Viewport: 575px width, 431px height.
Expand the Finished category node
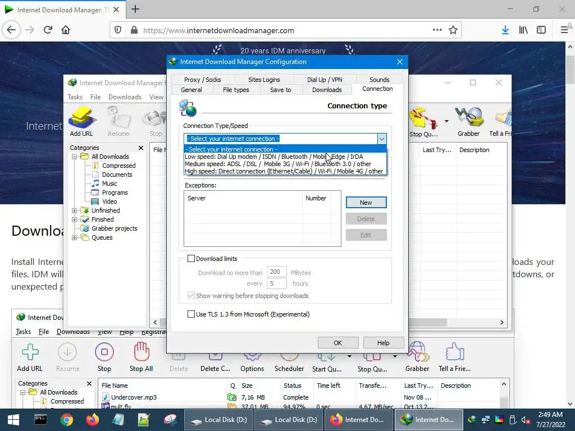coord(74,219)
